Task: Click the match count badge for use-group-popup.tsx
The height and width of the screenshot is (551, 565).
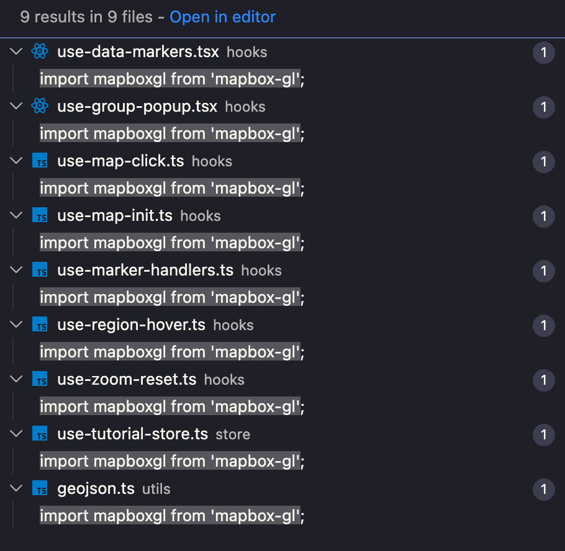Action: [544, 107]
